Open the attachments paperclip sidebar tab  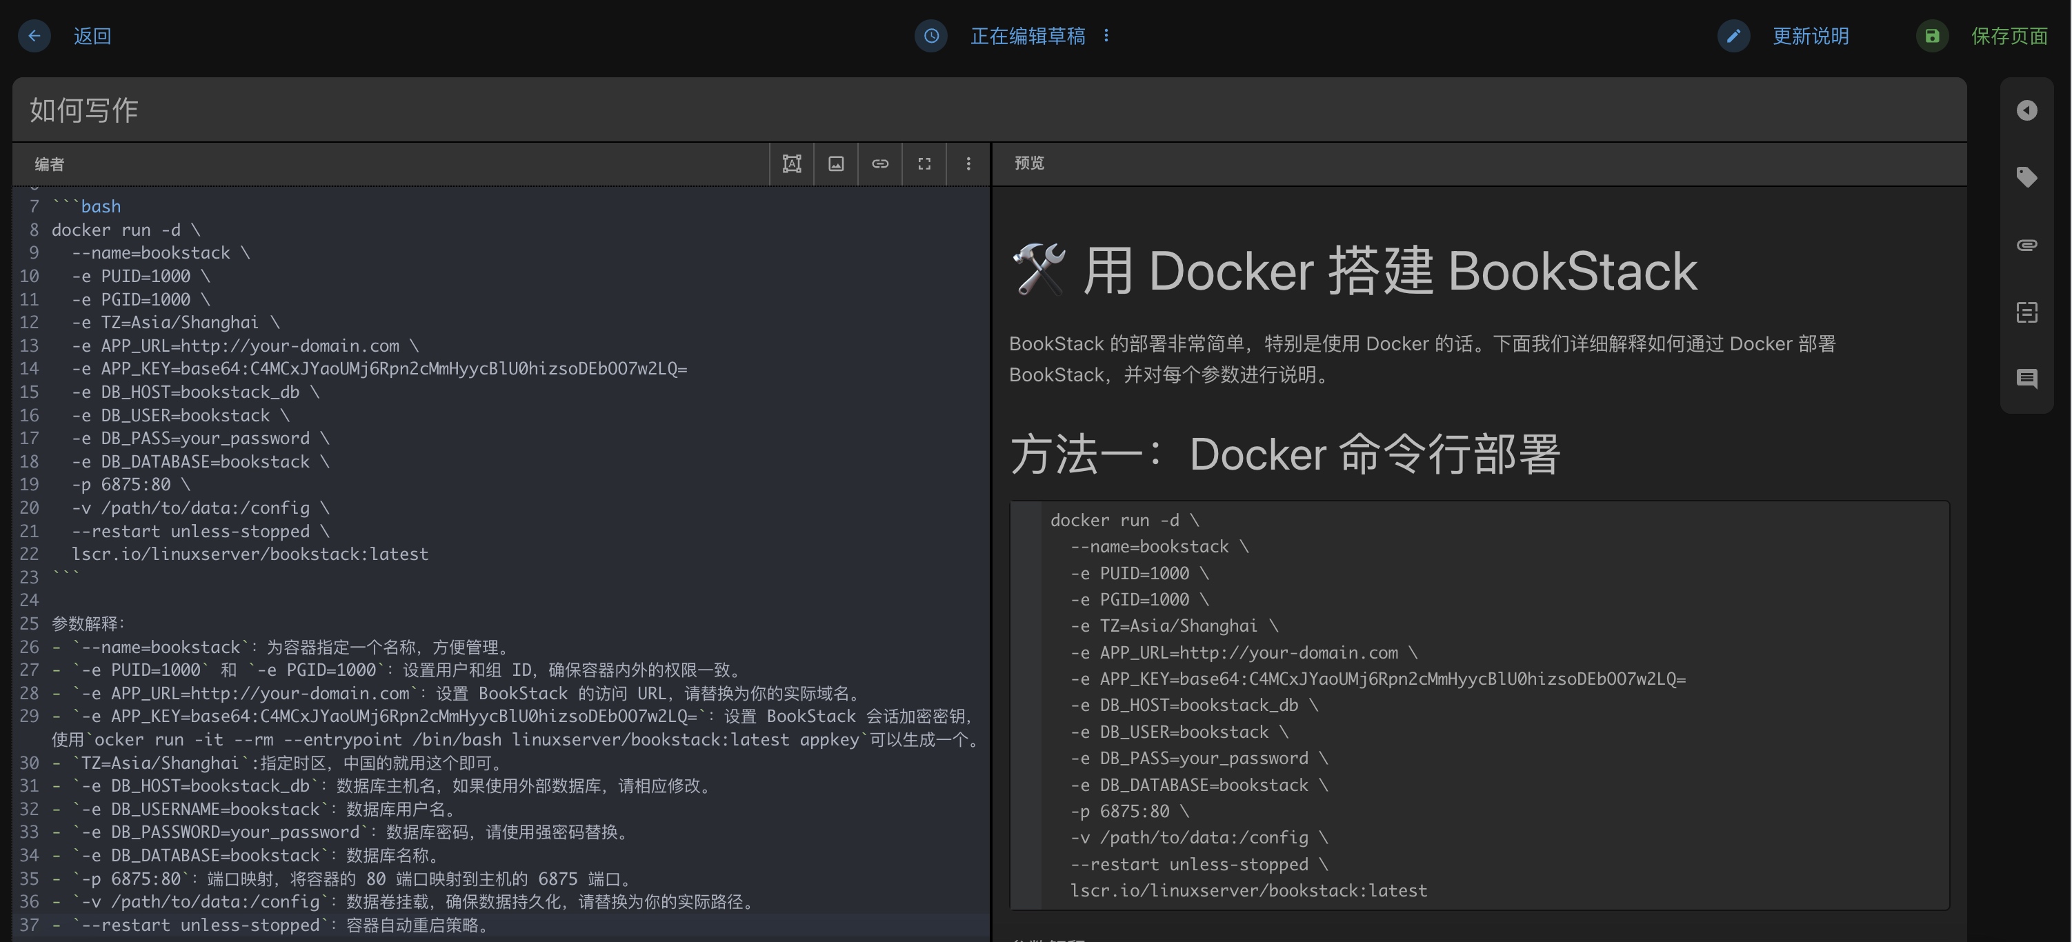pos(2026,245)
